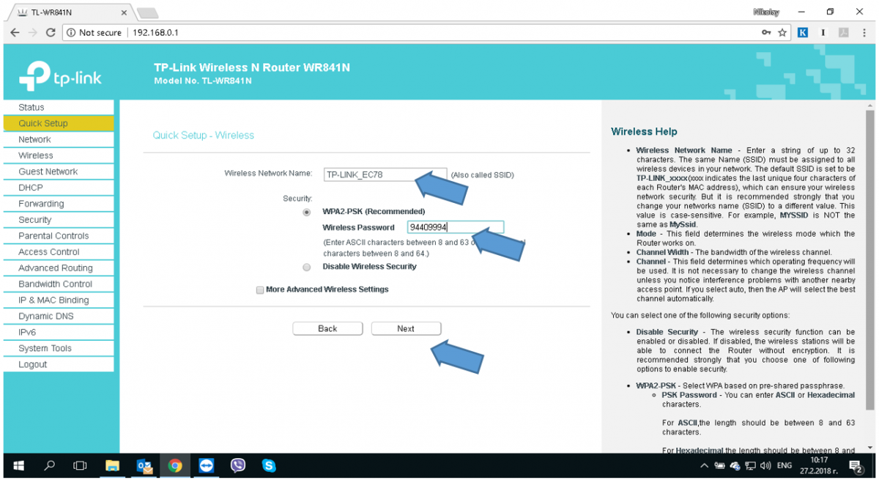Close the TL-WR841N browser tab
This screenshot has width=879, height=480.
click(124, 13)
